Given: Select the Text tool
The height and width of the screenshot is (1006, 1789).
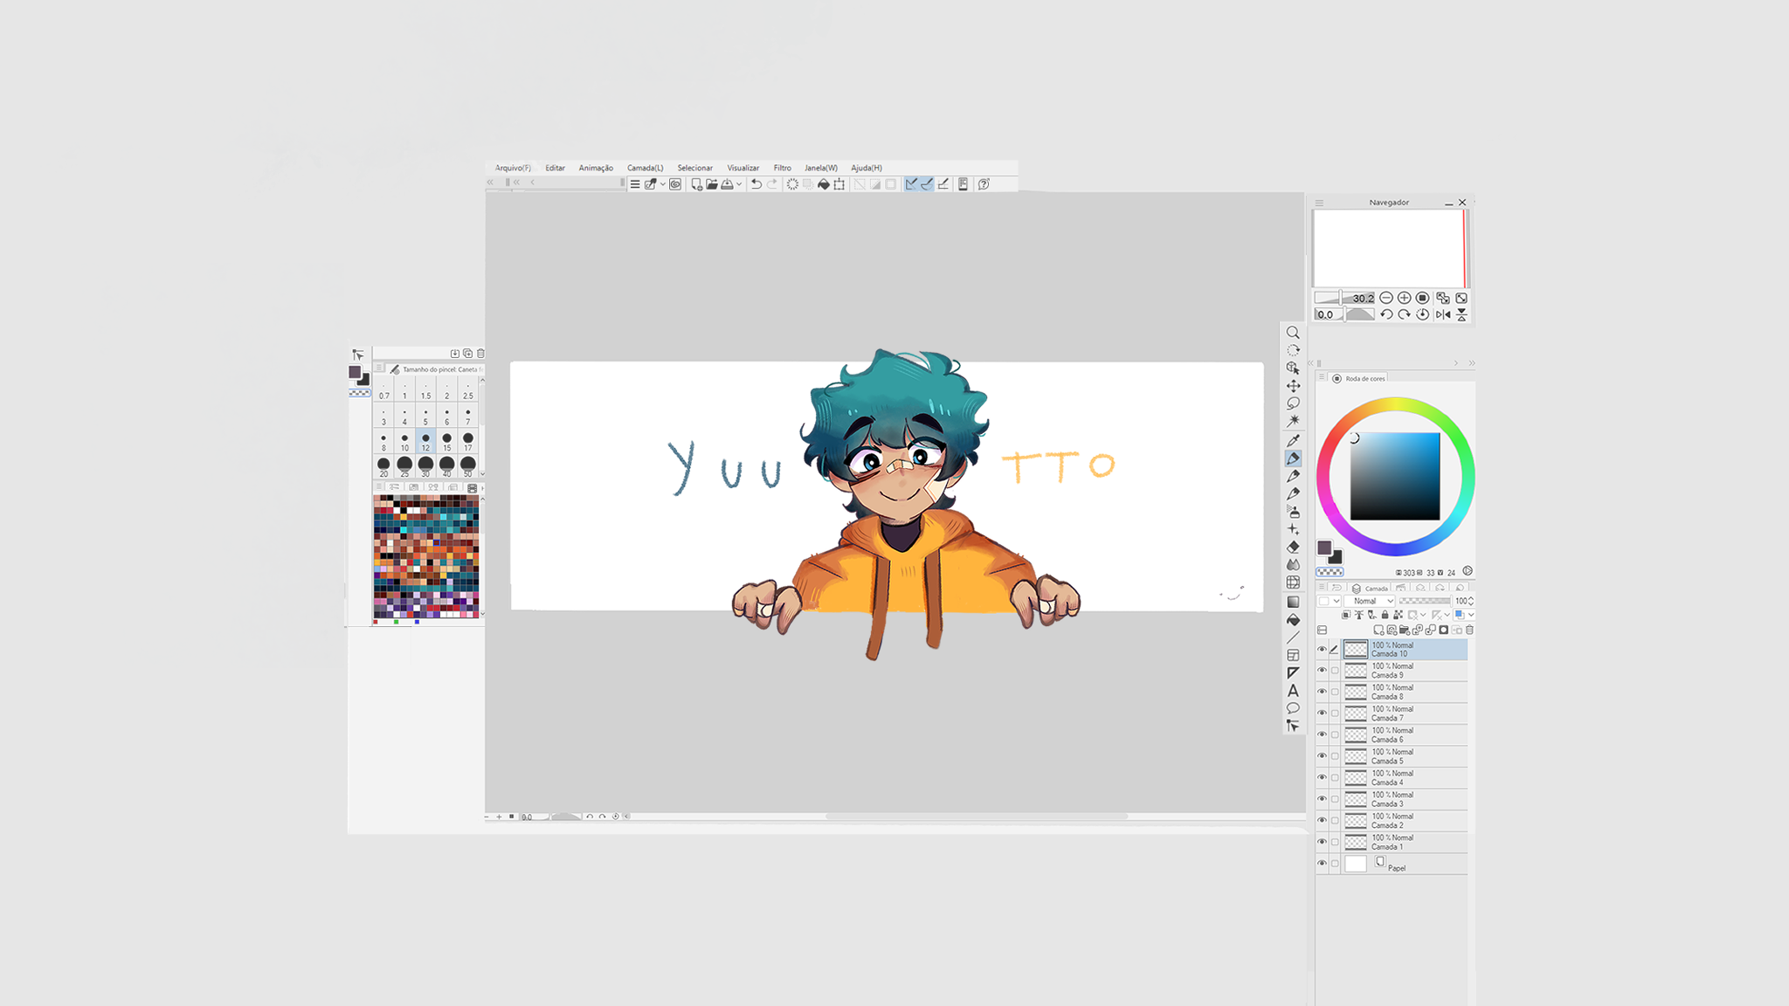Looking at the screenshot, I should (1293, 691).
